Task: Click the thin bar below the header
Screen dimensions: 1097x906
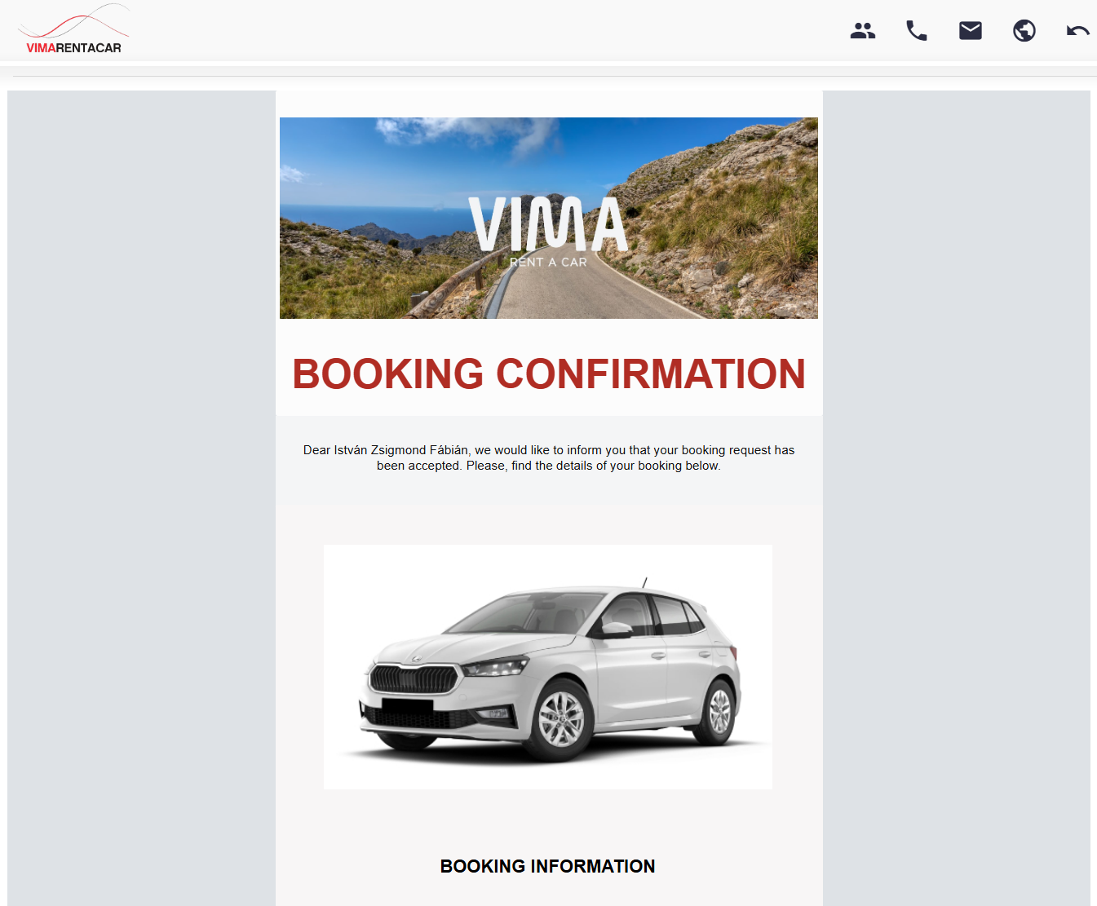Action: [x=548, y=75]
